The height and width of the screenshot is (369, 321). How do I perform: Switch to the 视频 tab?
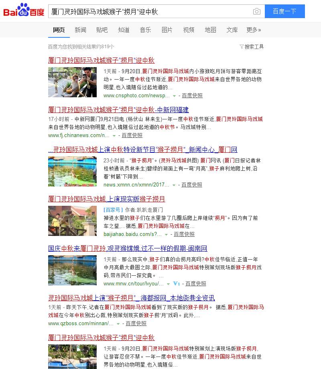coord(189,30)
